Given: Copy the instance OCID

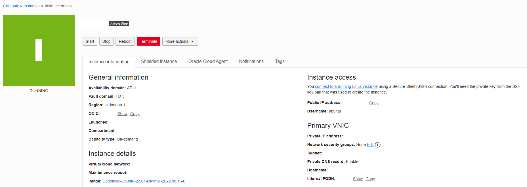Looking at the screenshot, I should (x=135, y=114).
